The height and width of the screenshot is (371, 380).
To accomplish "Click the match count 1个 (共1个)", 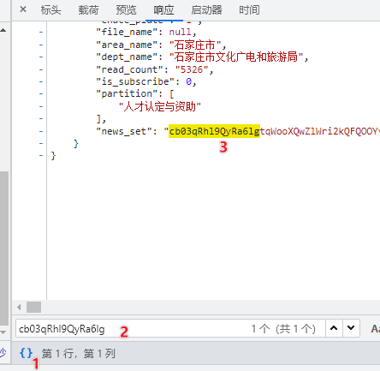I will click(283, 329).
